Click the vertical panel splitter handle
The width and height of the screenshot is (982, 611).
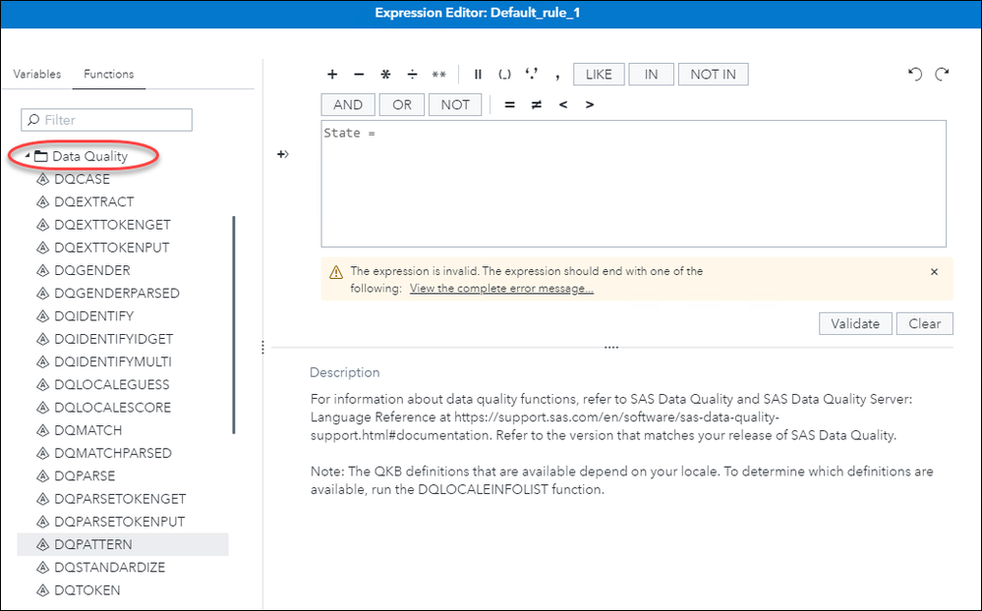point(261,347)
